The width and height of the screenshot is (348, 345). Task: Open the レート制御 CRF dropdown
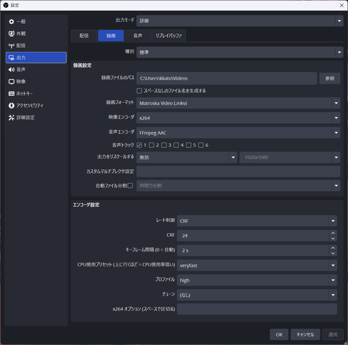(x=257, y=221)
